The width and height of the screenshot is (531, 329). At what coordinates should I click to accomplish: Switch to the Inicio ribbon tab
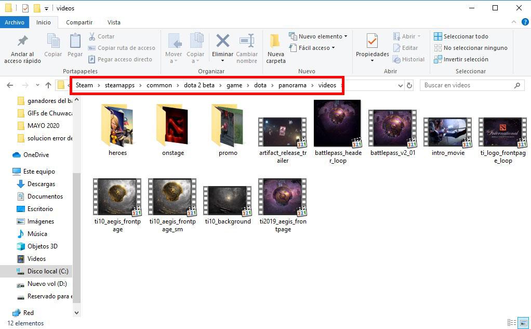click(x=43, y=22)
